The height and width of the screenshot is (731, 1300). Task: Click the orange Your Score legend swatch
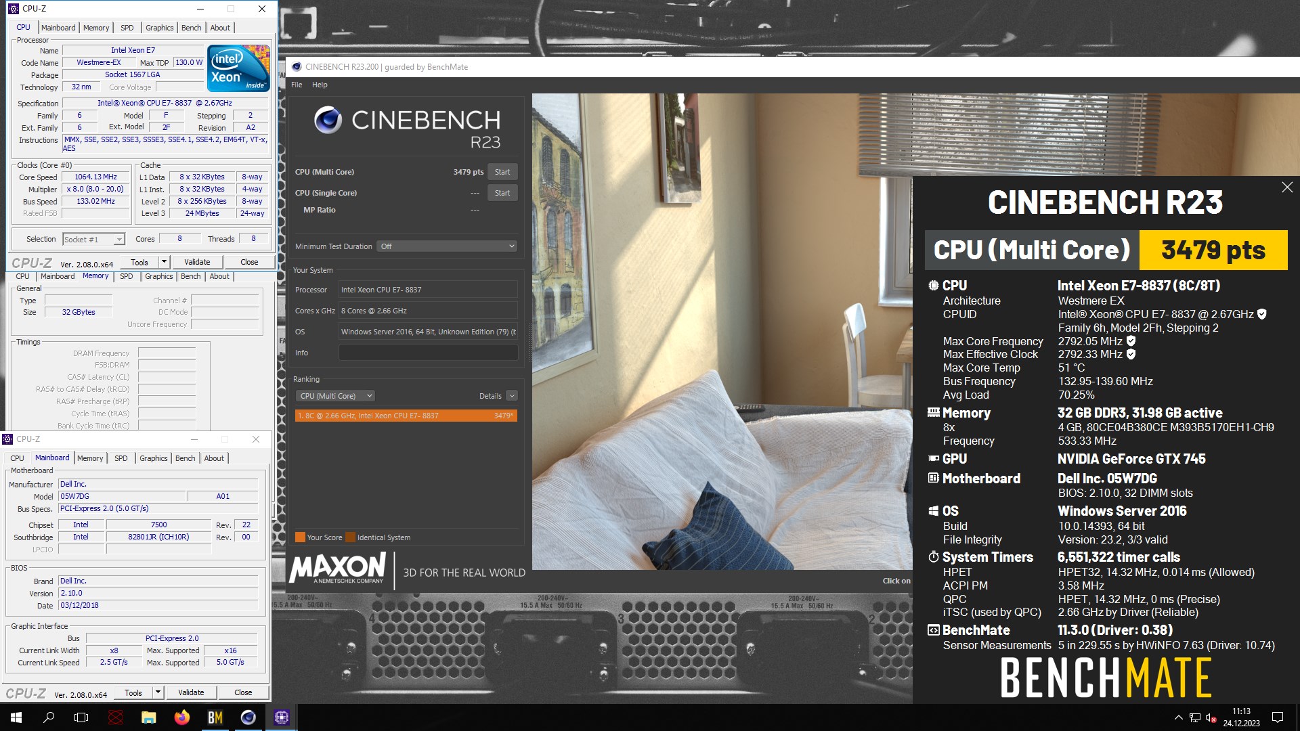[300, 537]
